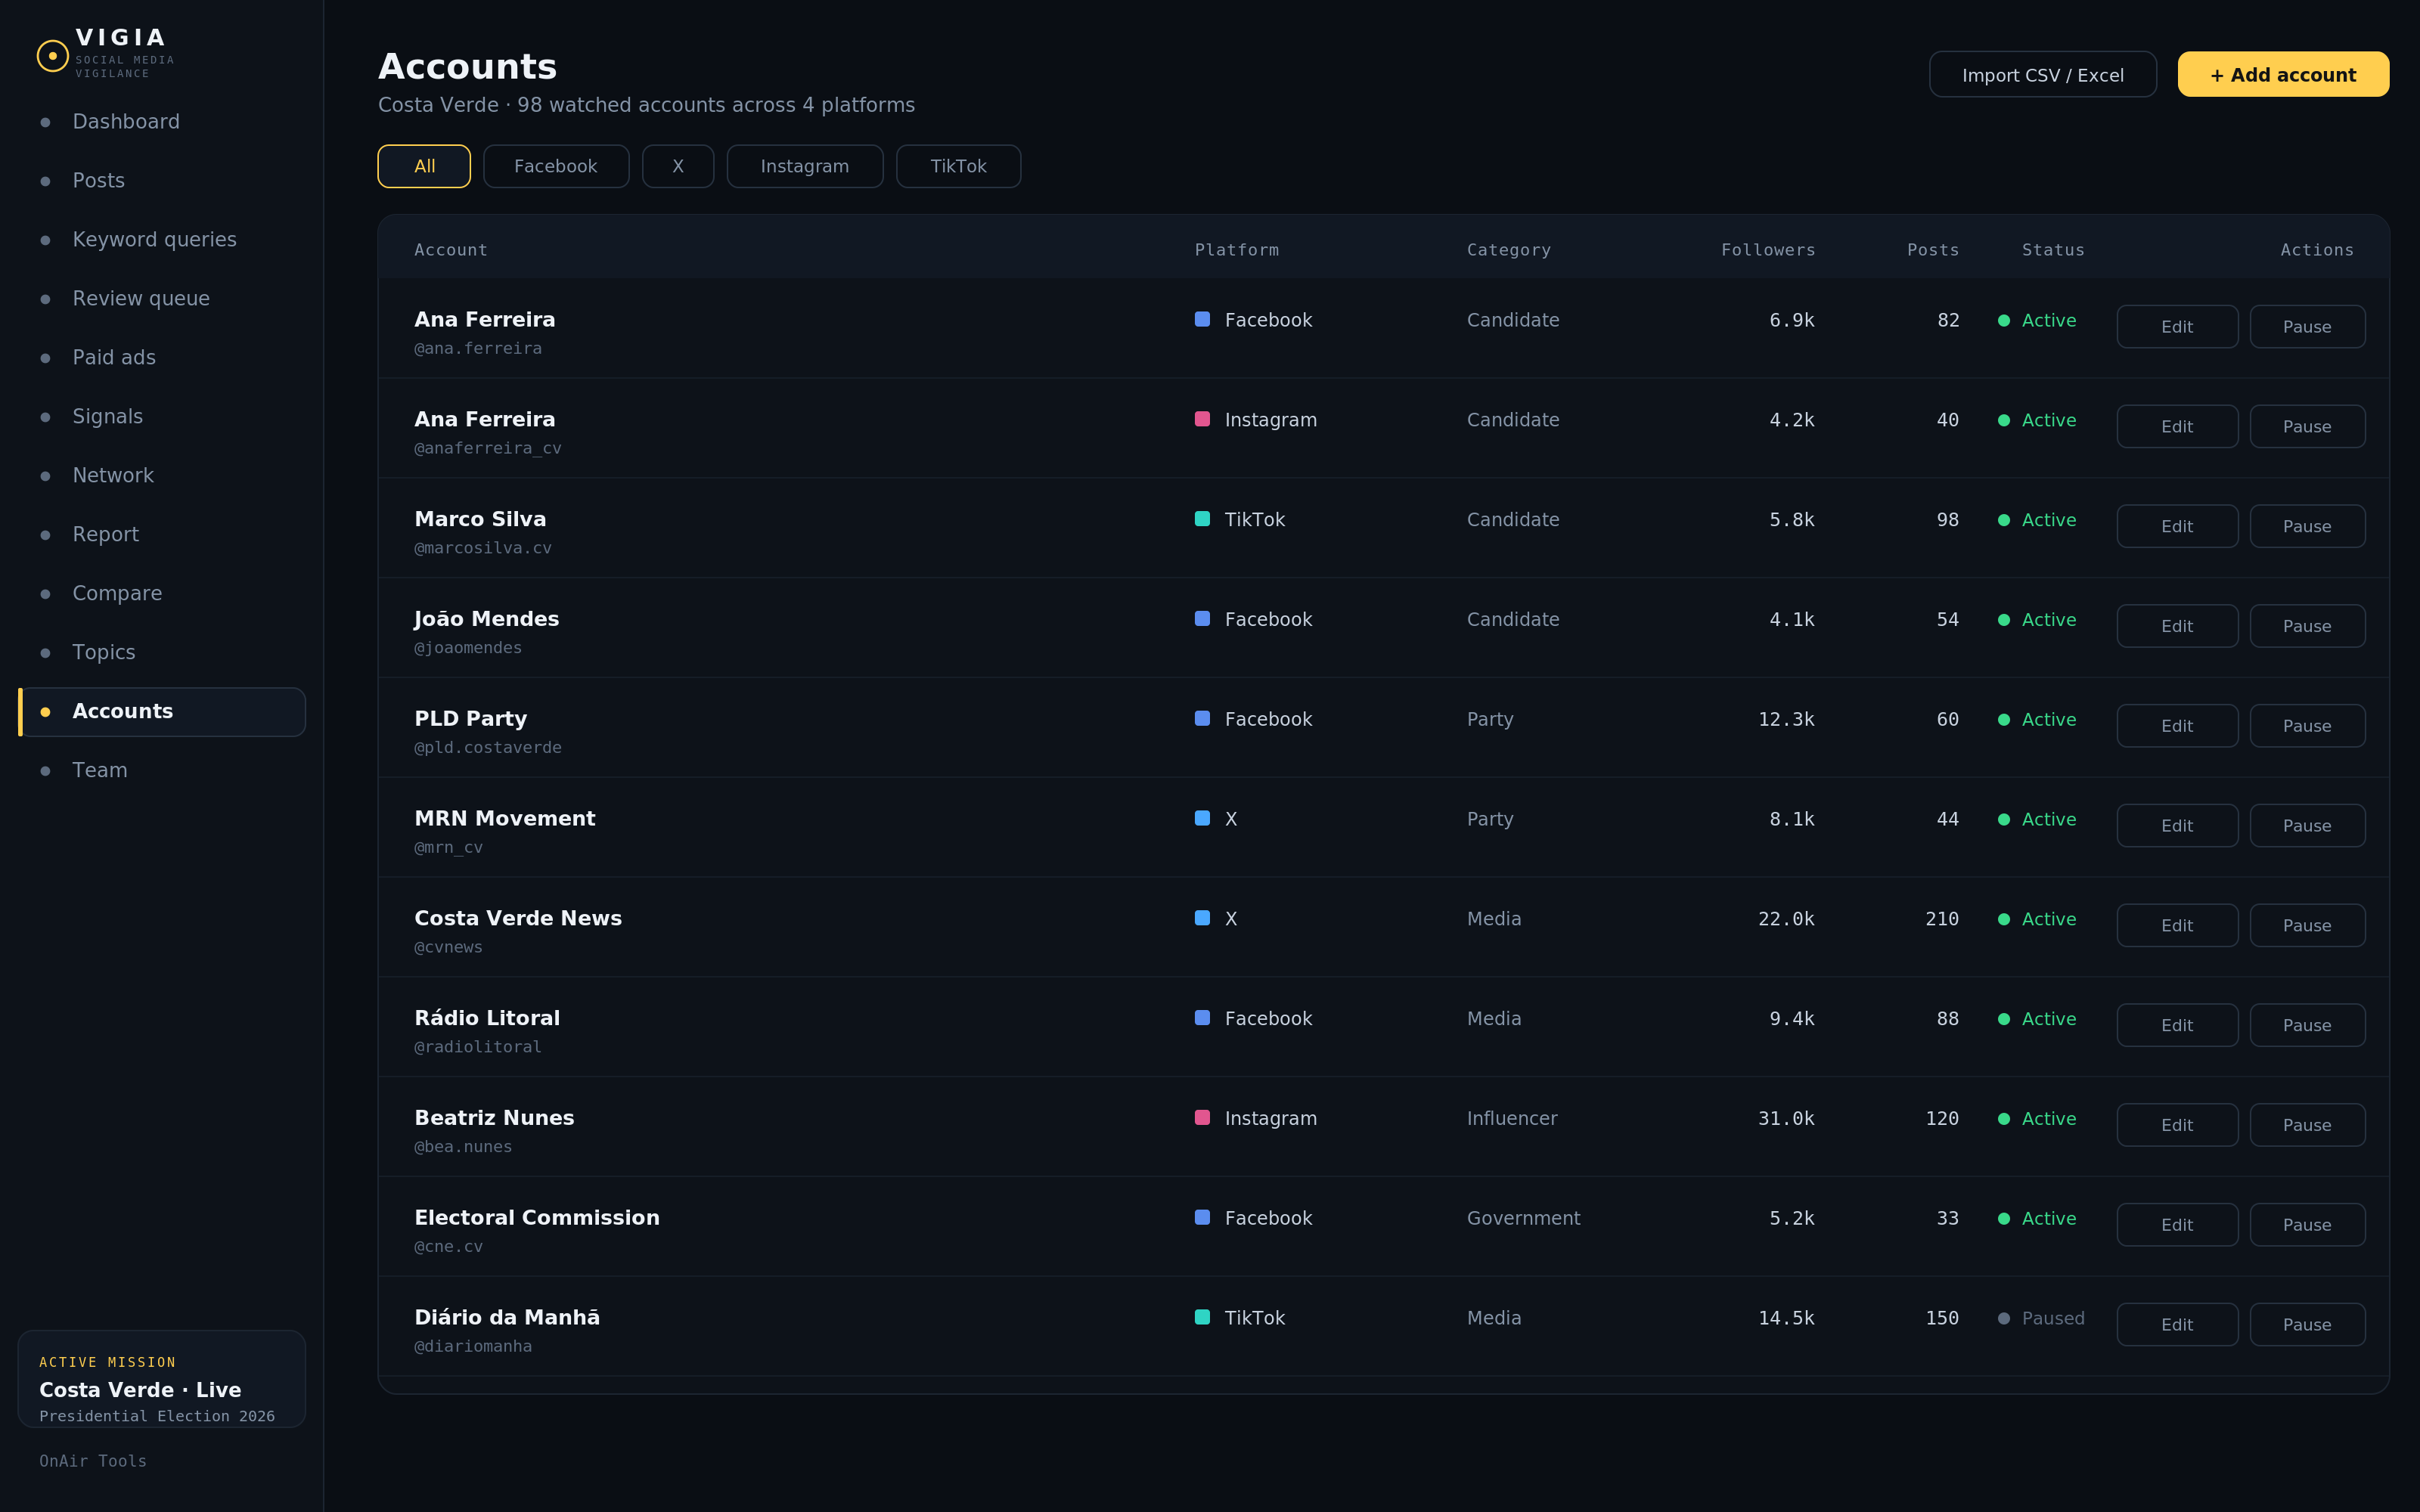Open the Network view
This screenshot has width=2420, height=1512.
click(x=162, y=476)
